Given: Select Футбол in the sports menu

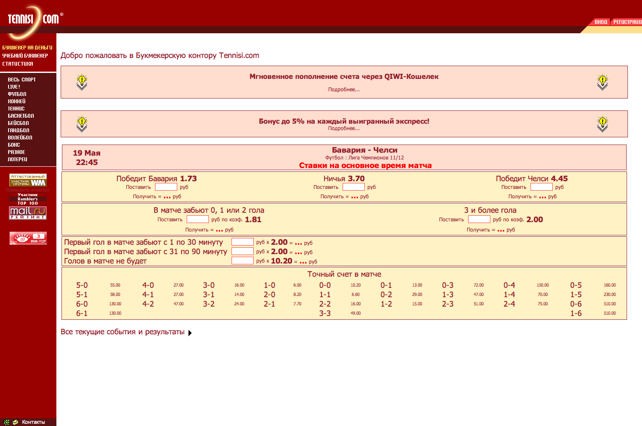Looking at the screenshot, I should [x=17, y=94].
